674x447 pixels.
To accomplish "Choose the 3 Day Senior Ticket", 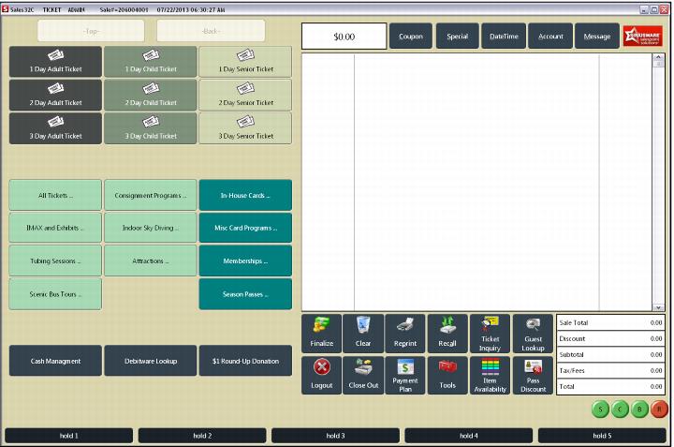I will (245, 128).
